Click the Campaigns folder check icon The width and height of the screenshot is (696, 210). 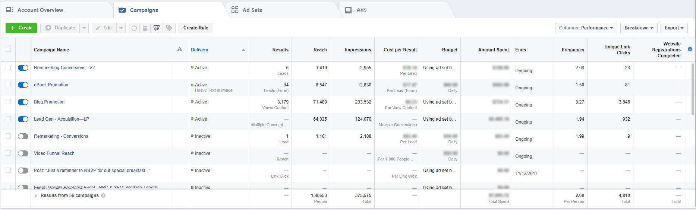point(122,10)
